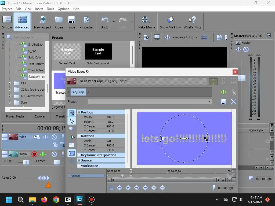The image size is (275, 206).
Task: Undo the last action
Action: (104, 22)
